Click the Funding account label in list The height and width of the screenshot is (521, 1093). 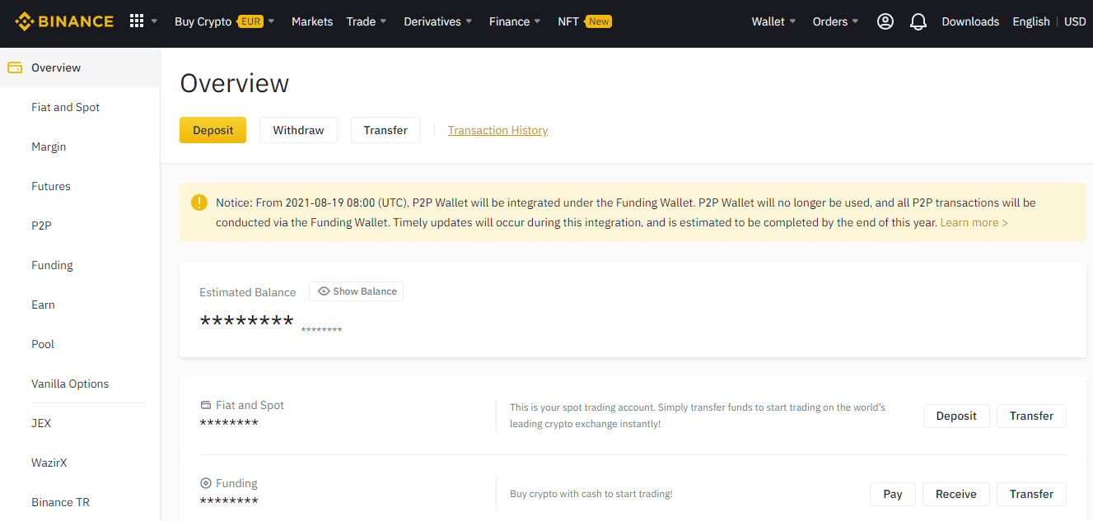click(236, 483)
